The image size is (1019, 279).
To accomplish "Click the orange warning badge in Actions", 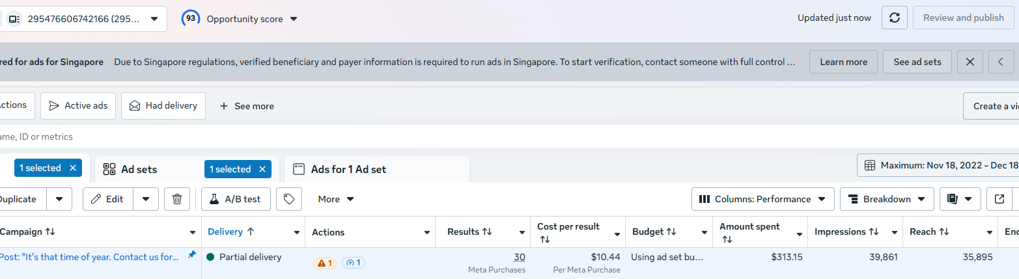I will (x=325, y=263).
